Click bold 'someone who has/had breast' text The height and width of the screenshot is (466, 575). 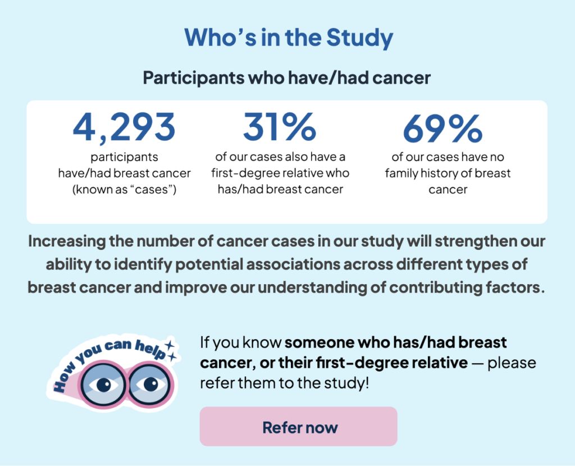395,342
